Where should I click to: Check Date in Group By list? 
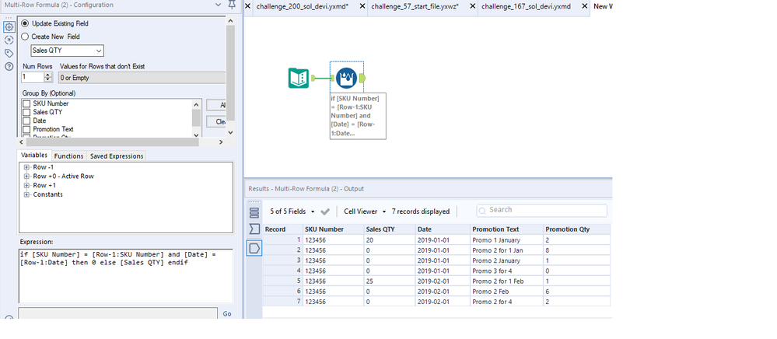click(x=26, y=121)
